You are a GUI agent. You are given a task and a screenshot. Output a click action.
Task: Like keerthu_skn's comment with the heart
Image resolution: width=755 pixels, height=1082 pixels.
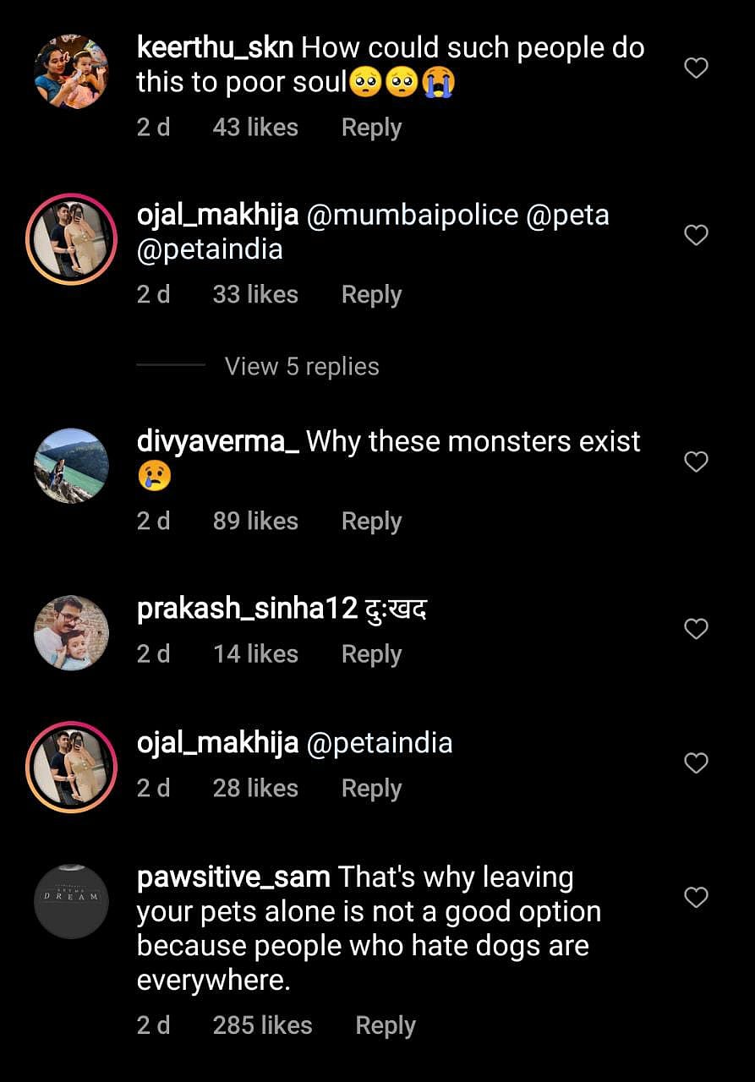pos(695,68)
